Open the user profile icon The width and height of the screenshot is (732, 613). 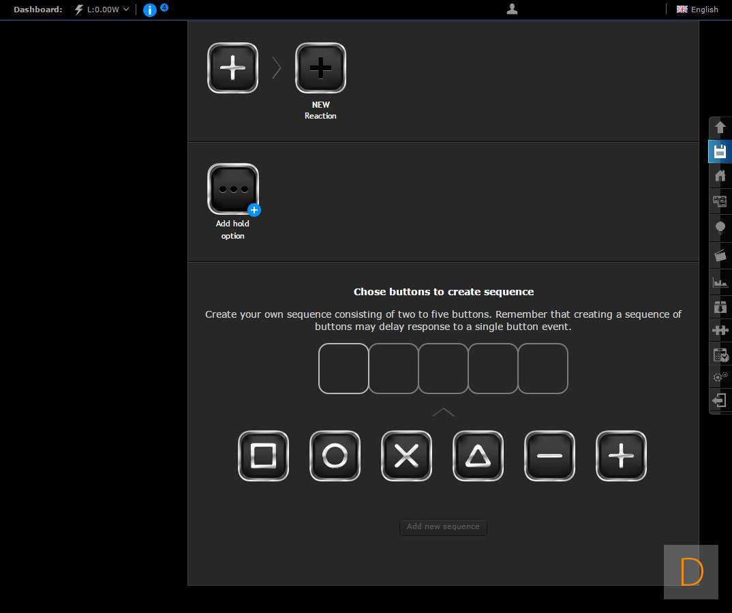(x=513, y=9)
